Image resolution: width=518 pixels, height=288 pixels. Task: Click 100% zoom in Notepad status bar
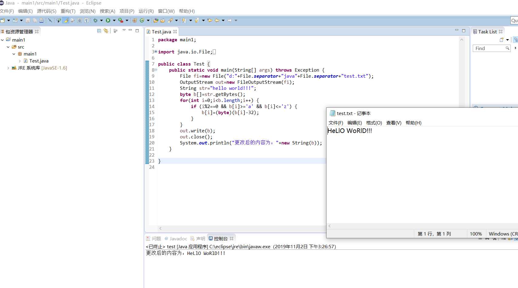[476, 234]
